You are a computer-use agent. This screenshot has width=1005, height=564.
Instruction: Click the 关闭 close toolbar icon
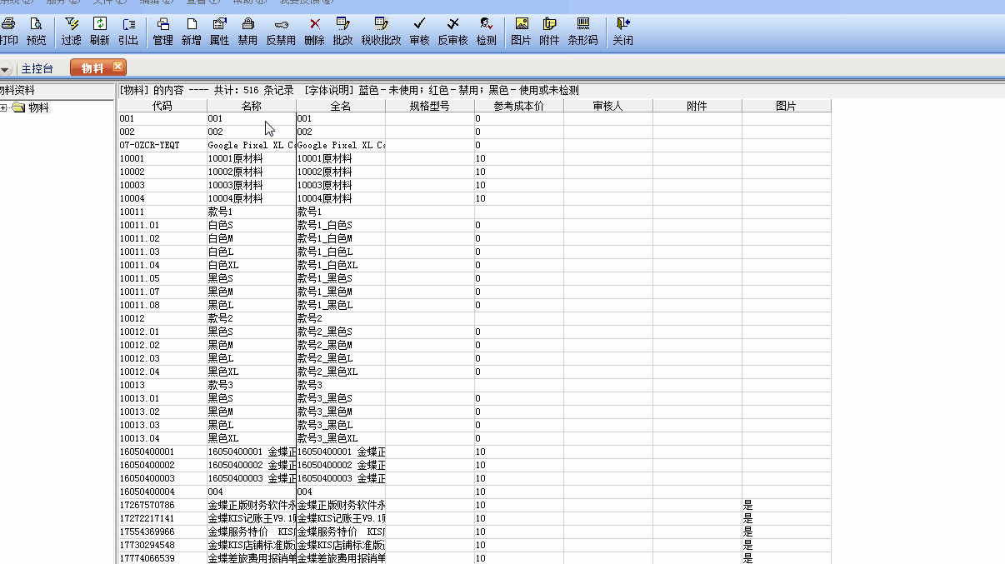coord(622,31)
